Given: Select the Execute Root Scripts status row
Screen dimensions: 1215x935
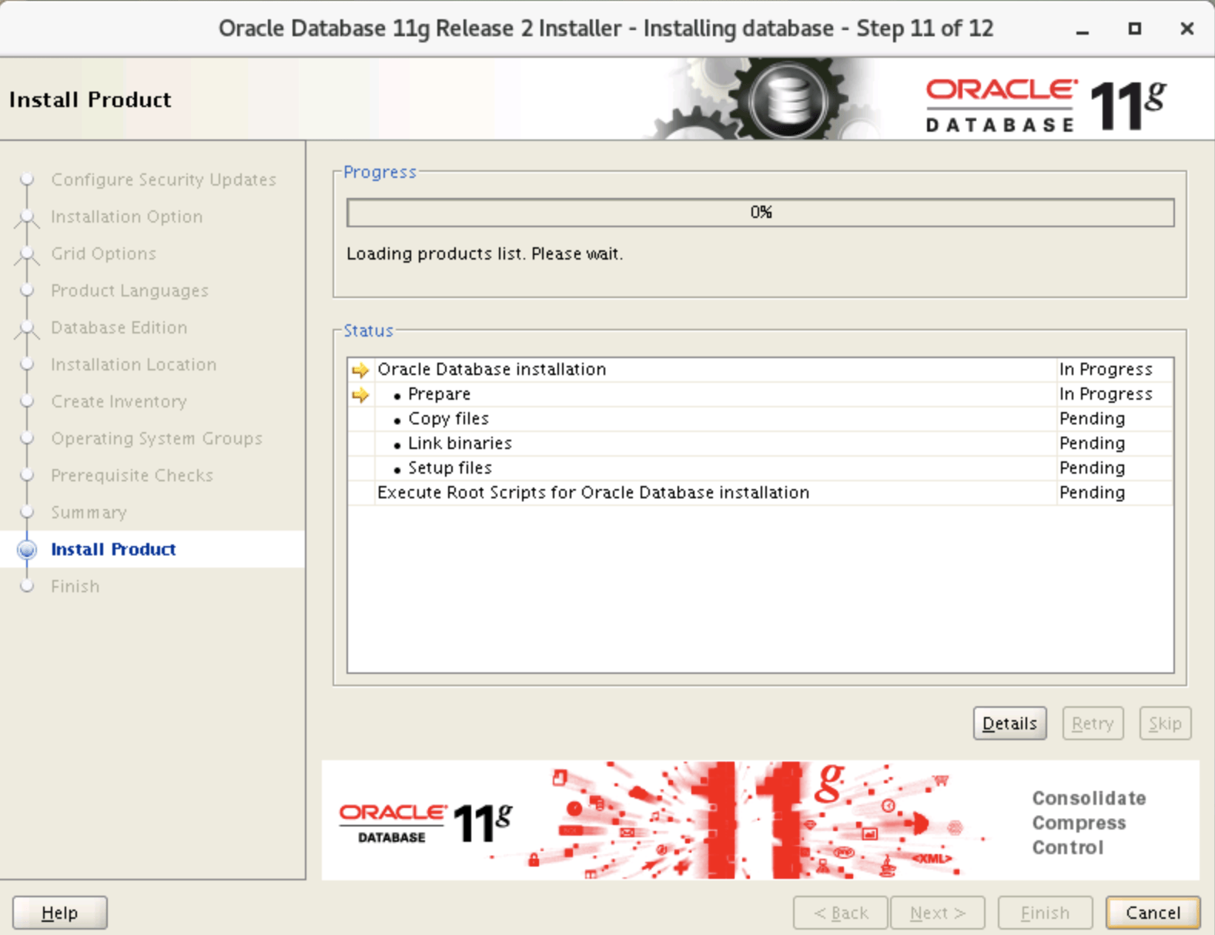Looking at the screenshot, I should point(761,493).
